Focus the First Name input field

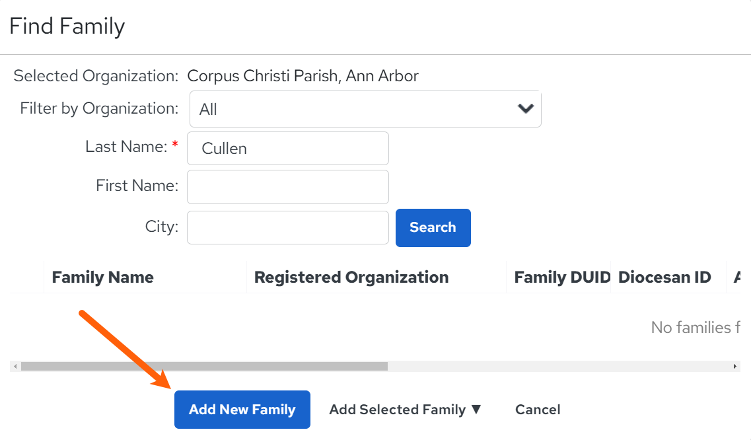click(x=288, y=187)
